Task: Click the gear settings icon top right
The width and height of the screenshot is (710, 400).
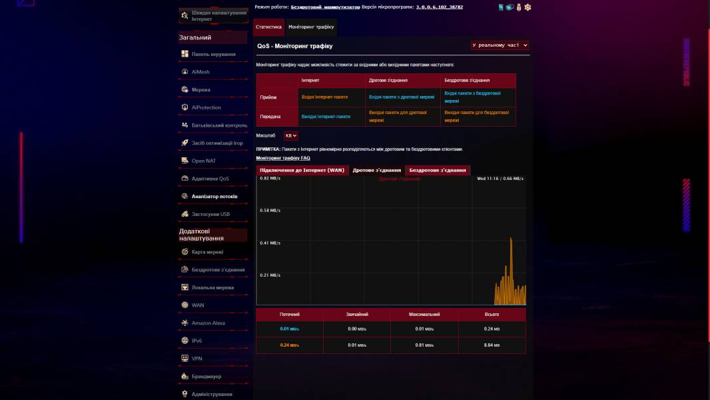Action: (528, 6)
